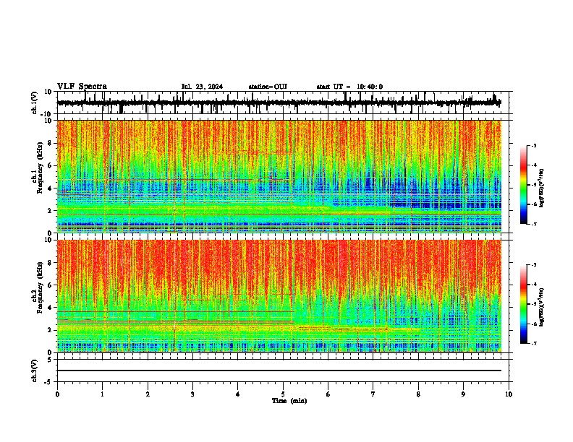Click the '8' kHz tick on ch.1 axis
Viewport: 573px width, 442px height.
click(x=50, y=143)
